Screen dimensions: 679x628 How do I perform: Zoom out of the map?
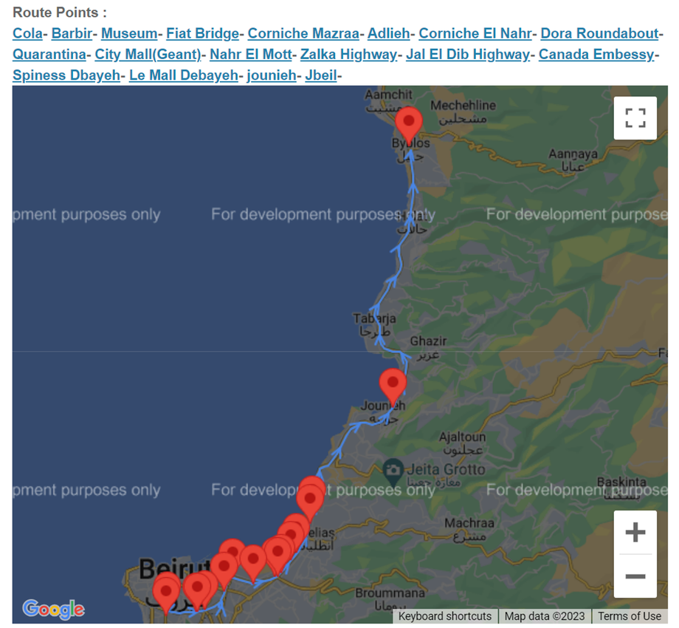[x=635, y=576]
